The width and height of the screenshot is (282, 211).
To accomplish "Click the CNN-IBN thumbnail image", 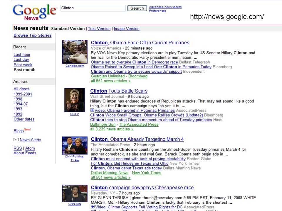I will tap(75, 193).
